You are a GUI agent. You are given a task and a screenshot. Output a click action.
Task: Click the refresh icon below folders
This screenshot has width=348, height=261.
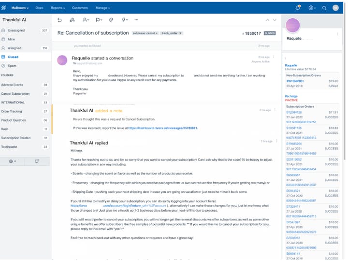pos(37,161)
